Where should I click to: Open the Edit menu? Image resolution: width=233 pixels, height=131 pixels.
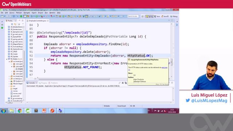click(7, 13)
